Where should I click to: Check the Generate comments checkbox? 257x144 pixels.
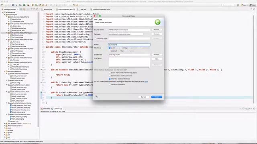coord(110,84)
